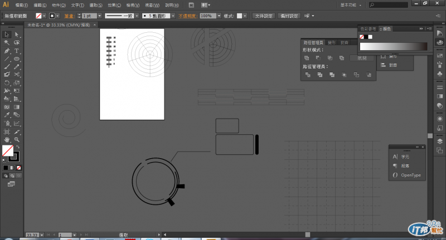Click the Minus Back pathfinder icon
Screen dimensions: 446x240
[x=369, y=75]
